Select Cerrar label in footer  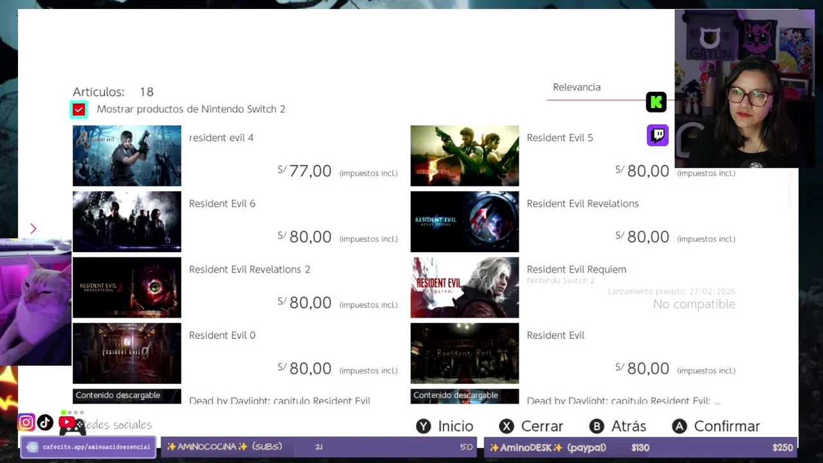point(542,426)
